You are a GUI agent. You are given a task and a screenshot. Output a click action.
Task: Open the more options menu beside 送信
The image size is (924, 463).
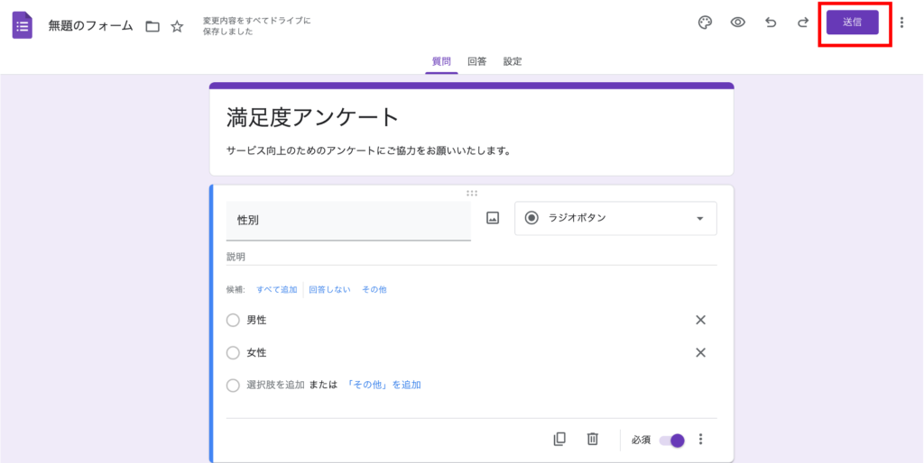click(x=901, y=23)
